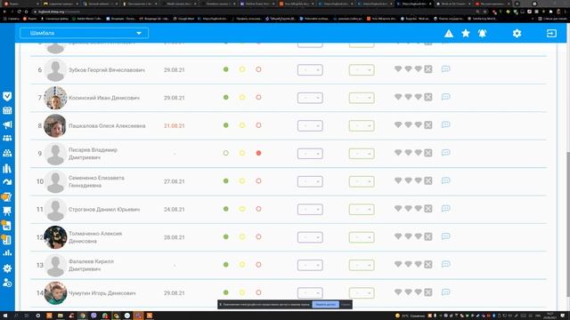Give second heart to Фалалеев Кирилл
This screenshot has height=320, width=570.
408,265
